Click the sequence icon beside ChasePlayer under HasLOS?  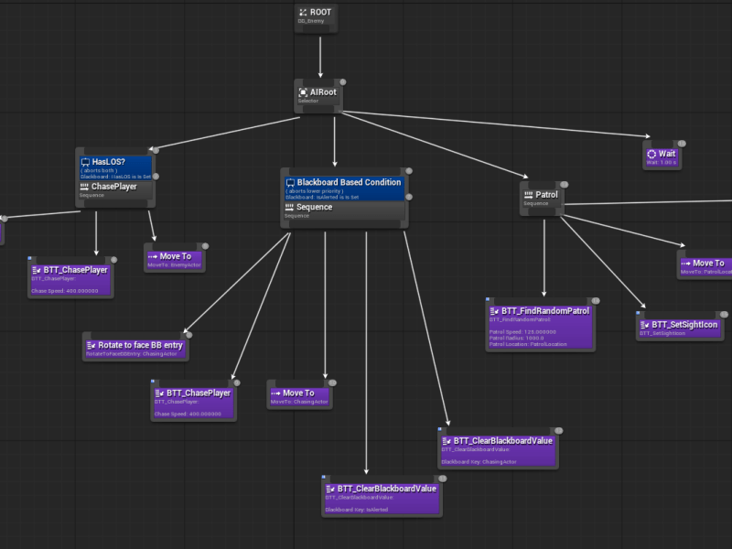pyautogui.click(x=85, y=187)
